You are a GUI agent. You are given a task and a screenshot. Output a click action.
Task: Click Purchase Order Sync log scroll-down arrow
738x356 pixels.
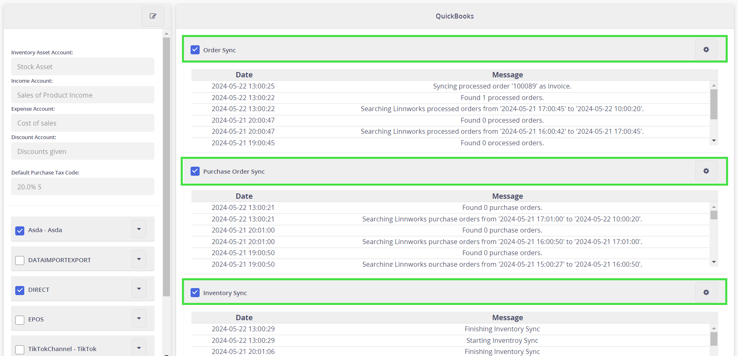[x=714, y=262]
